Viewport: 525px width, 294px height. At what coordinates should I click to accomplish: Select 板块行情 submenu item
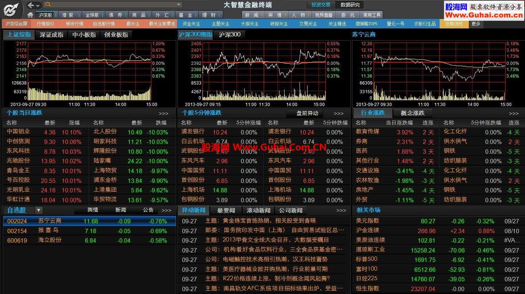tap(74, 24)
